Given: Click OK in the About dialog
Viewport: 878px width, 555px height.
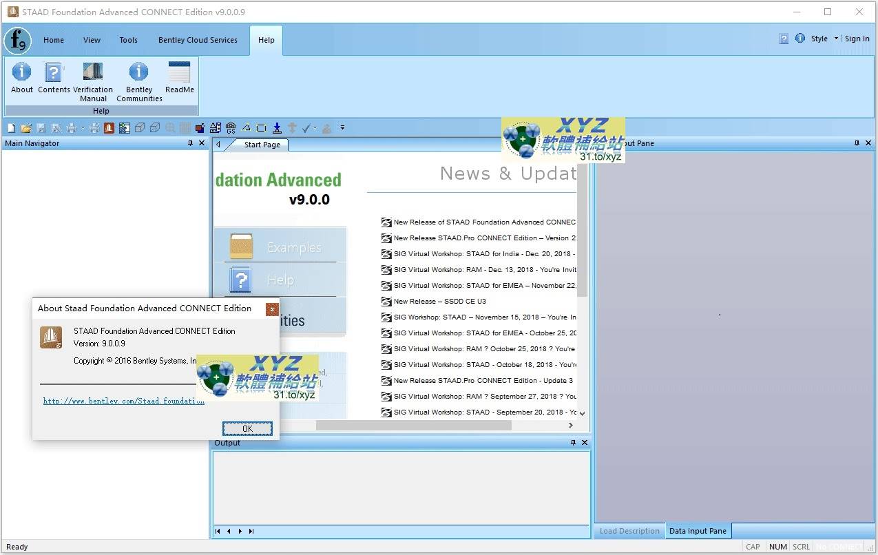Looking at the screenshot, I should click(247, 428).
